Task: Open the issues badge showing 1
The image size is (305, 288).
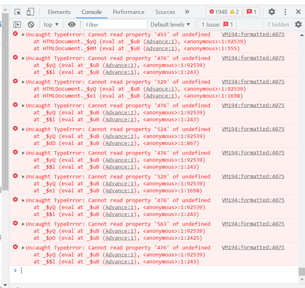Action: [x=252, y=12]
